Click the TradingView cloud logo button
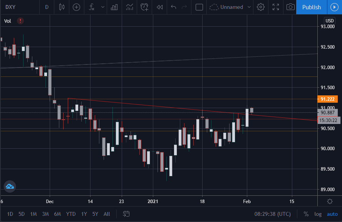Viewport: 342px width, 222px height. click(10, 186)
